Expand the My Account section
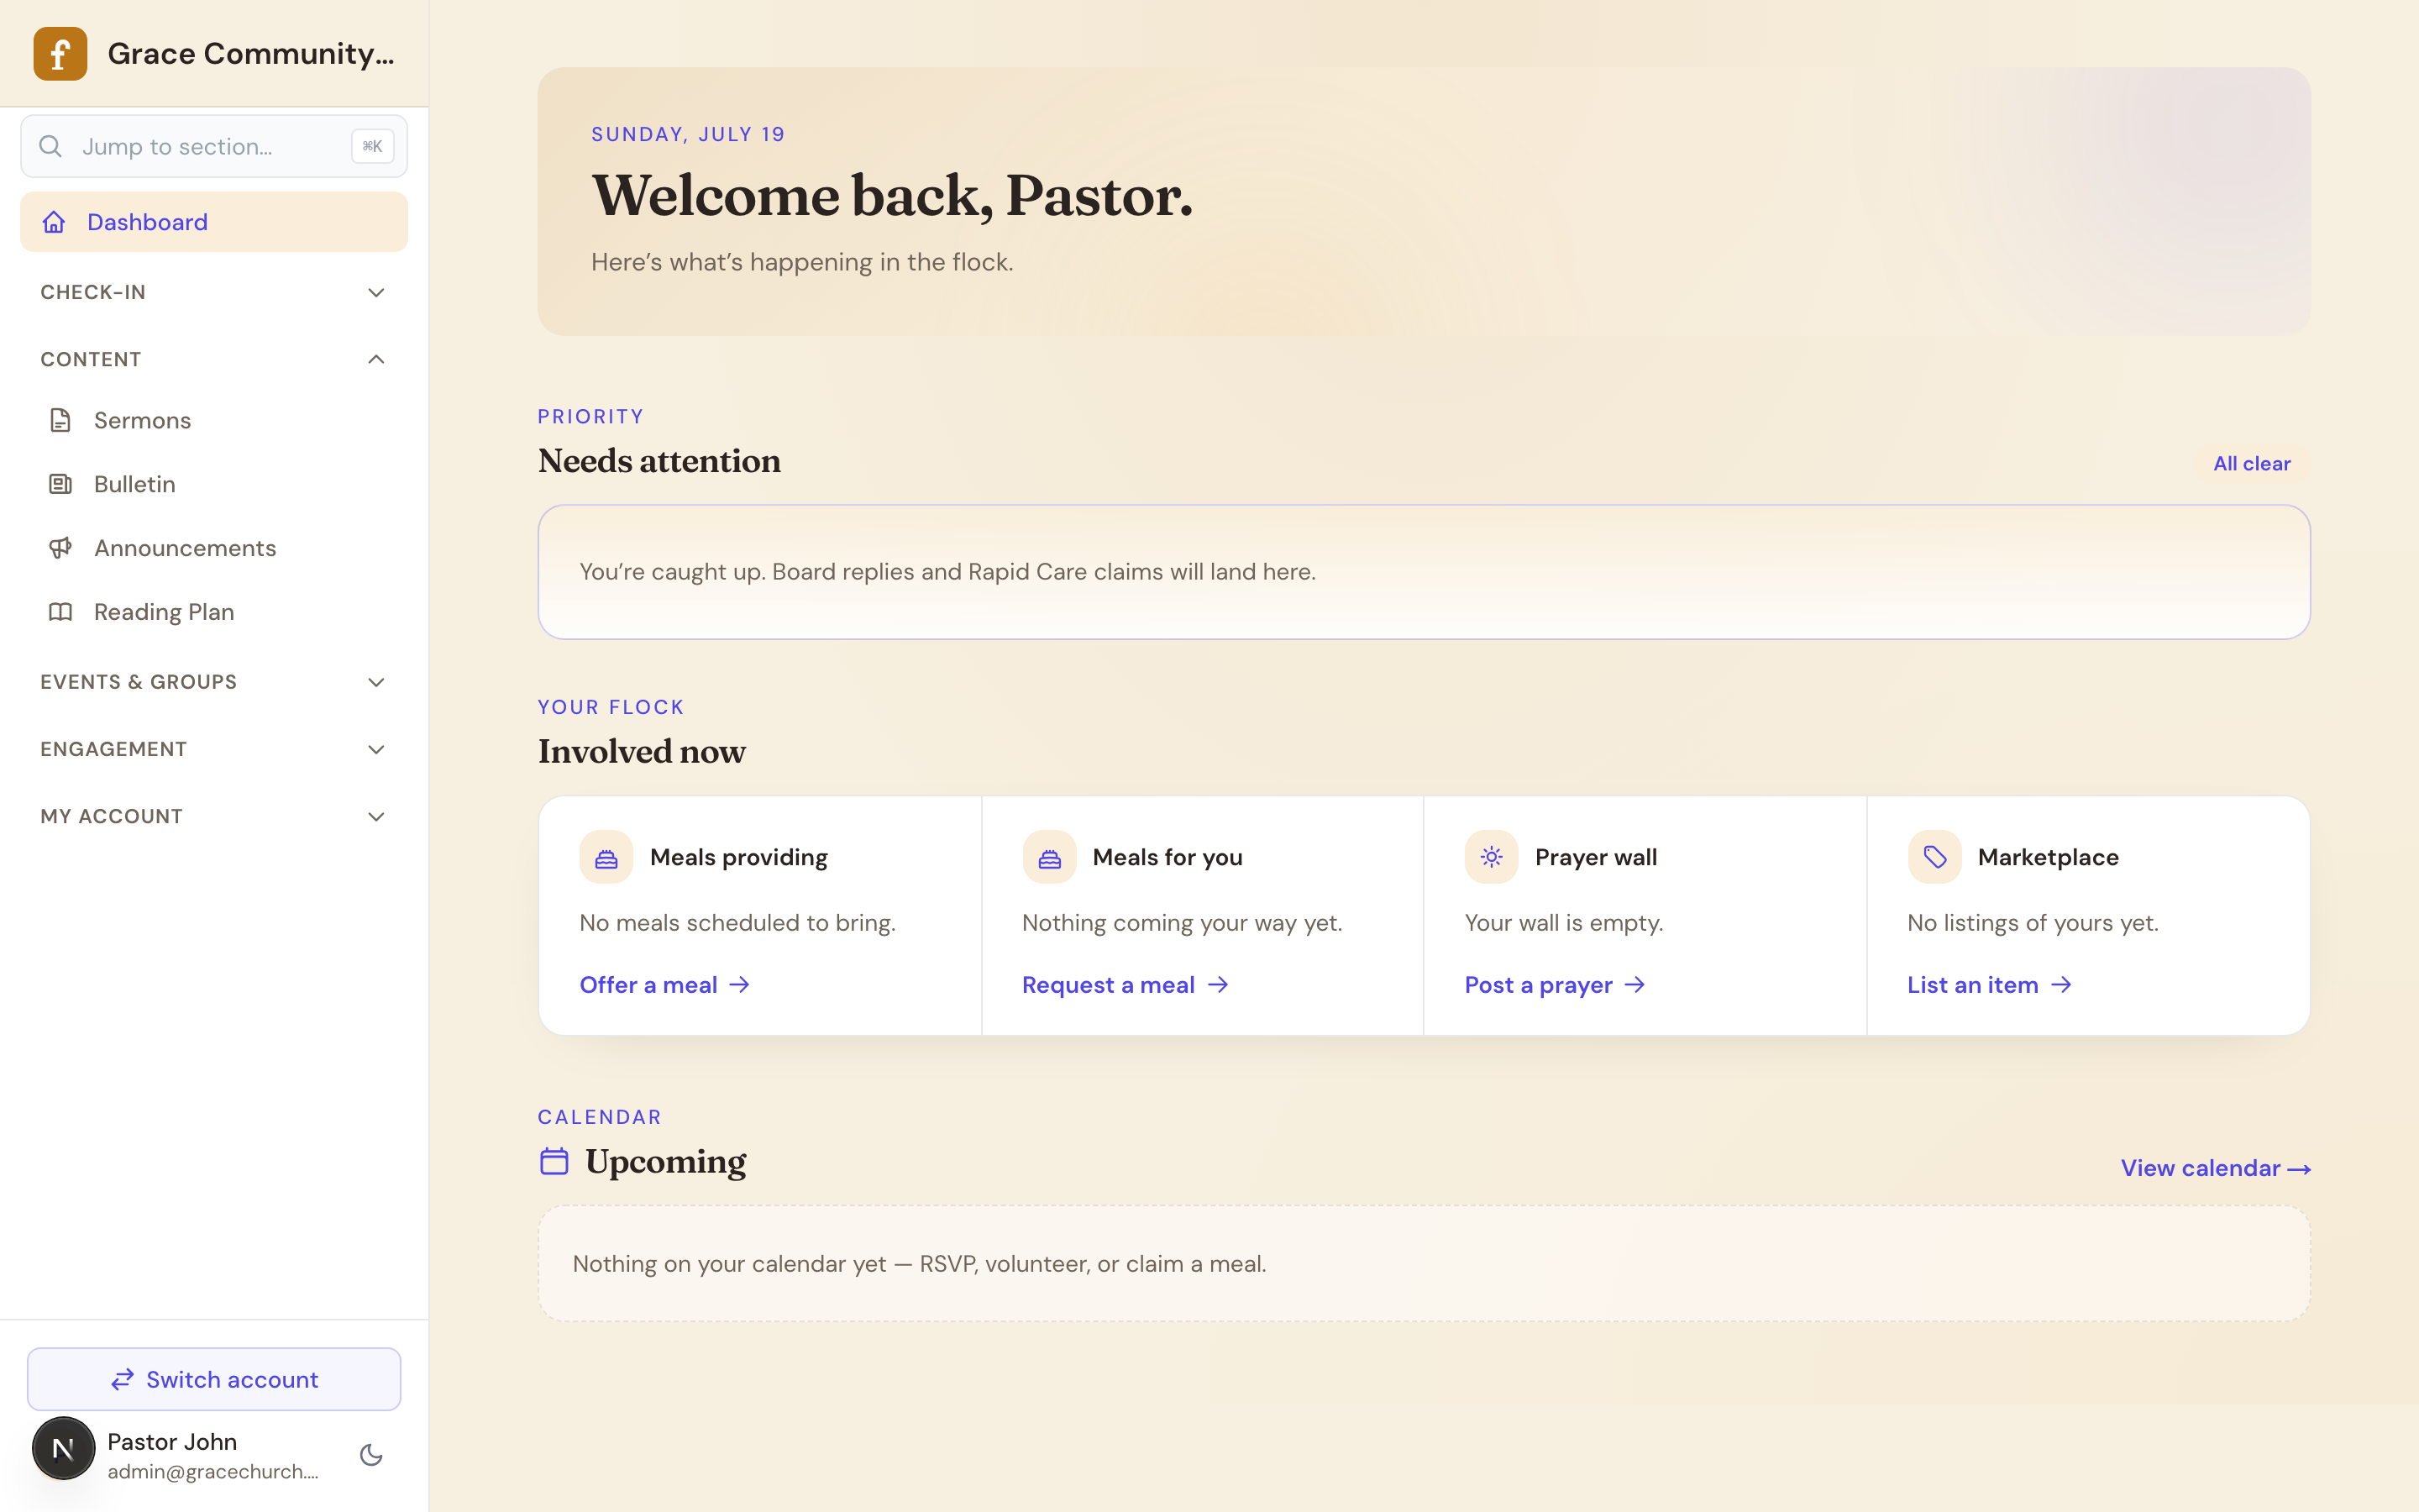The height and width of the screenshot is (1512, 2419). click(214, 816)
